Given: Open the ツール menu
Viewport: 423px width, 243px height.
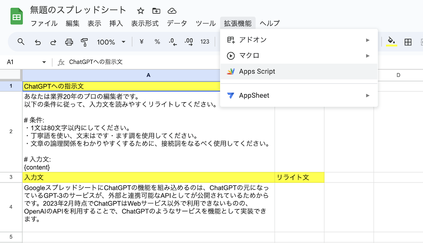Looking at the screenshot, I should [x=206, y=23].
